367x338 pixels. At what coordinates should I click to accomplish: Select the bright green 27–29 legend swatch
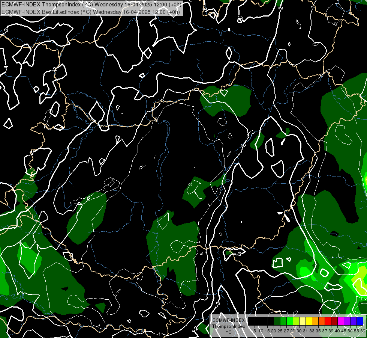pos(290,321)
